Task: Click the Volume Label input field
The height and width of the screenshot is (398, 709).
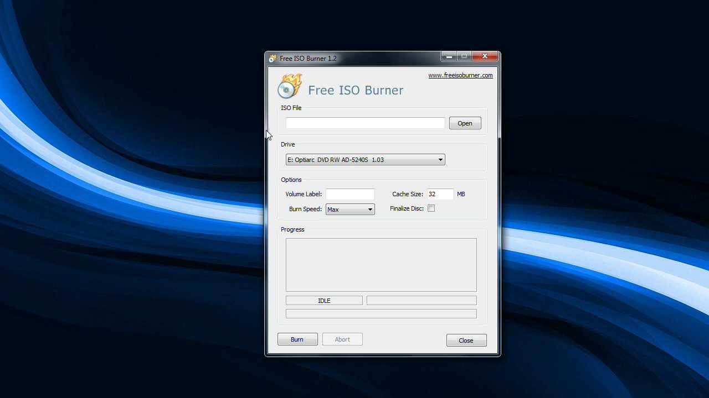Action: click(x=350, y=194)
